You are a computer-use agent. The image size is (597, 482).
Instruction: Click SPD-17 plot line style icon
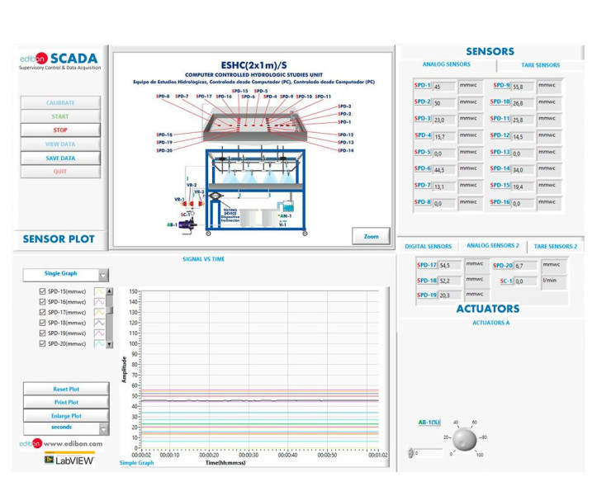99,312
